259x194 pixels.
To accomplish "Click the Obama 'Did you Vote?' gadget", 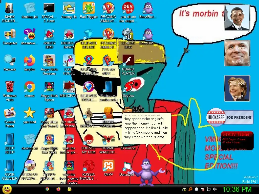I will point(237,18).
